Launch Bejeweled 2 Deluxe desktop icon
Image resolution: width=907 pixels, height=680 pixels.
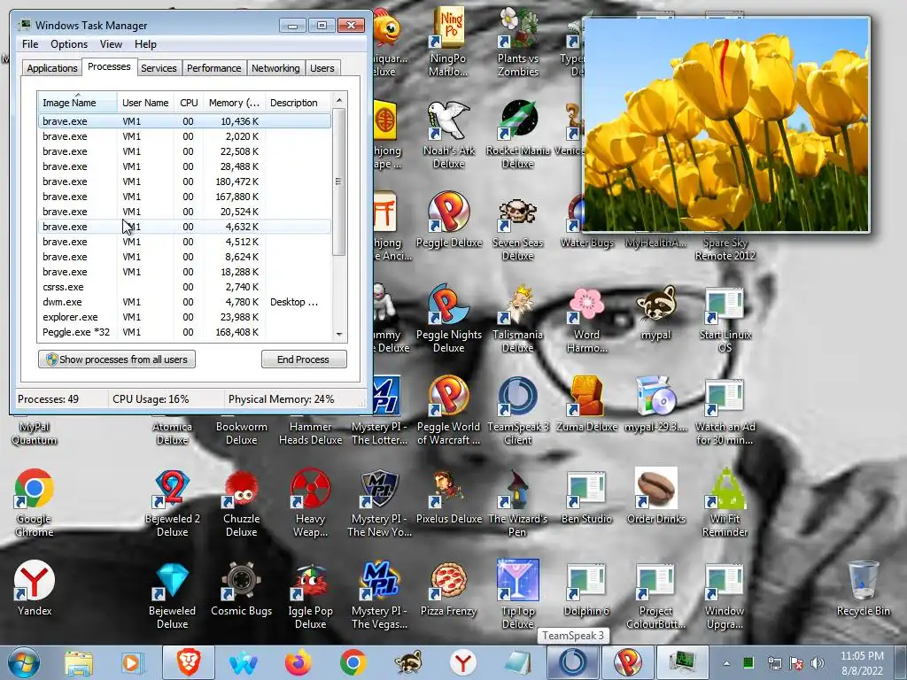[173, 502]
